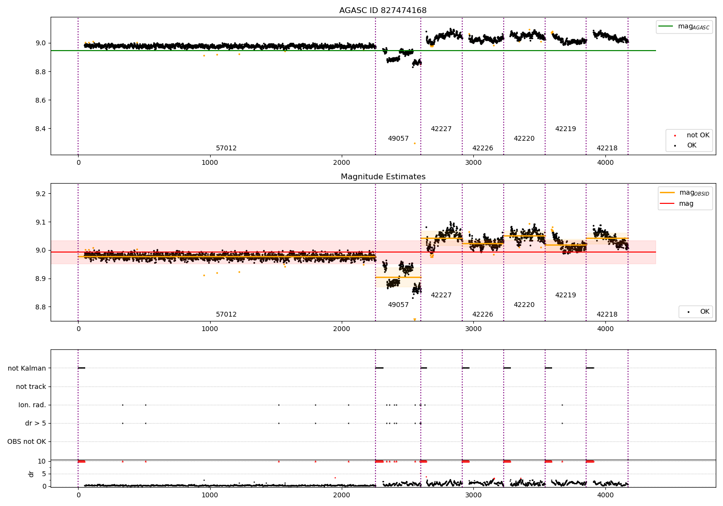
Task: Click the 'not track' y-axis label
Action: click(31, 387)
